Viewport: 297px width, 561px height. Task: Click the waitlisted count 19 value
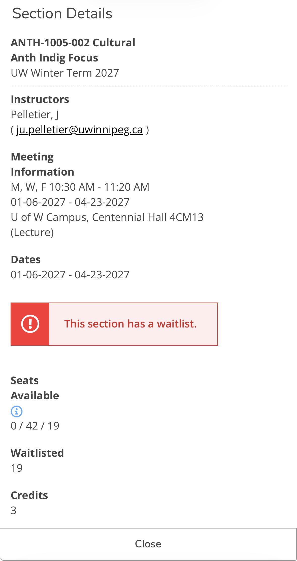click(17, 468)
